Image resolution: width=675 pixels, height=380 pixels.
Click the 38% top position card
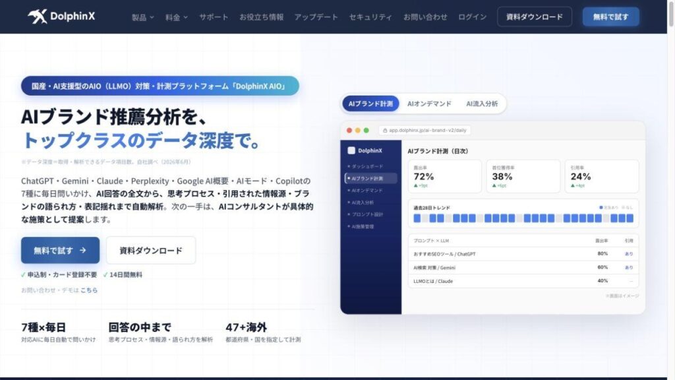523,176
